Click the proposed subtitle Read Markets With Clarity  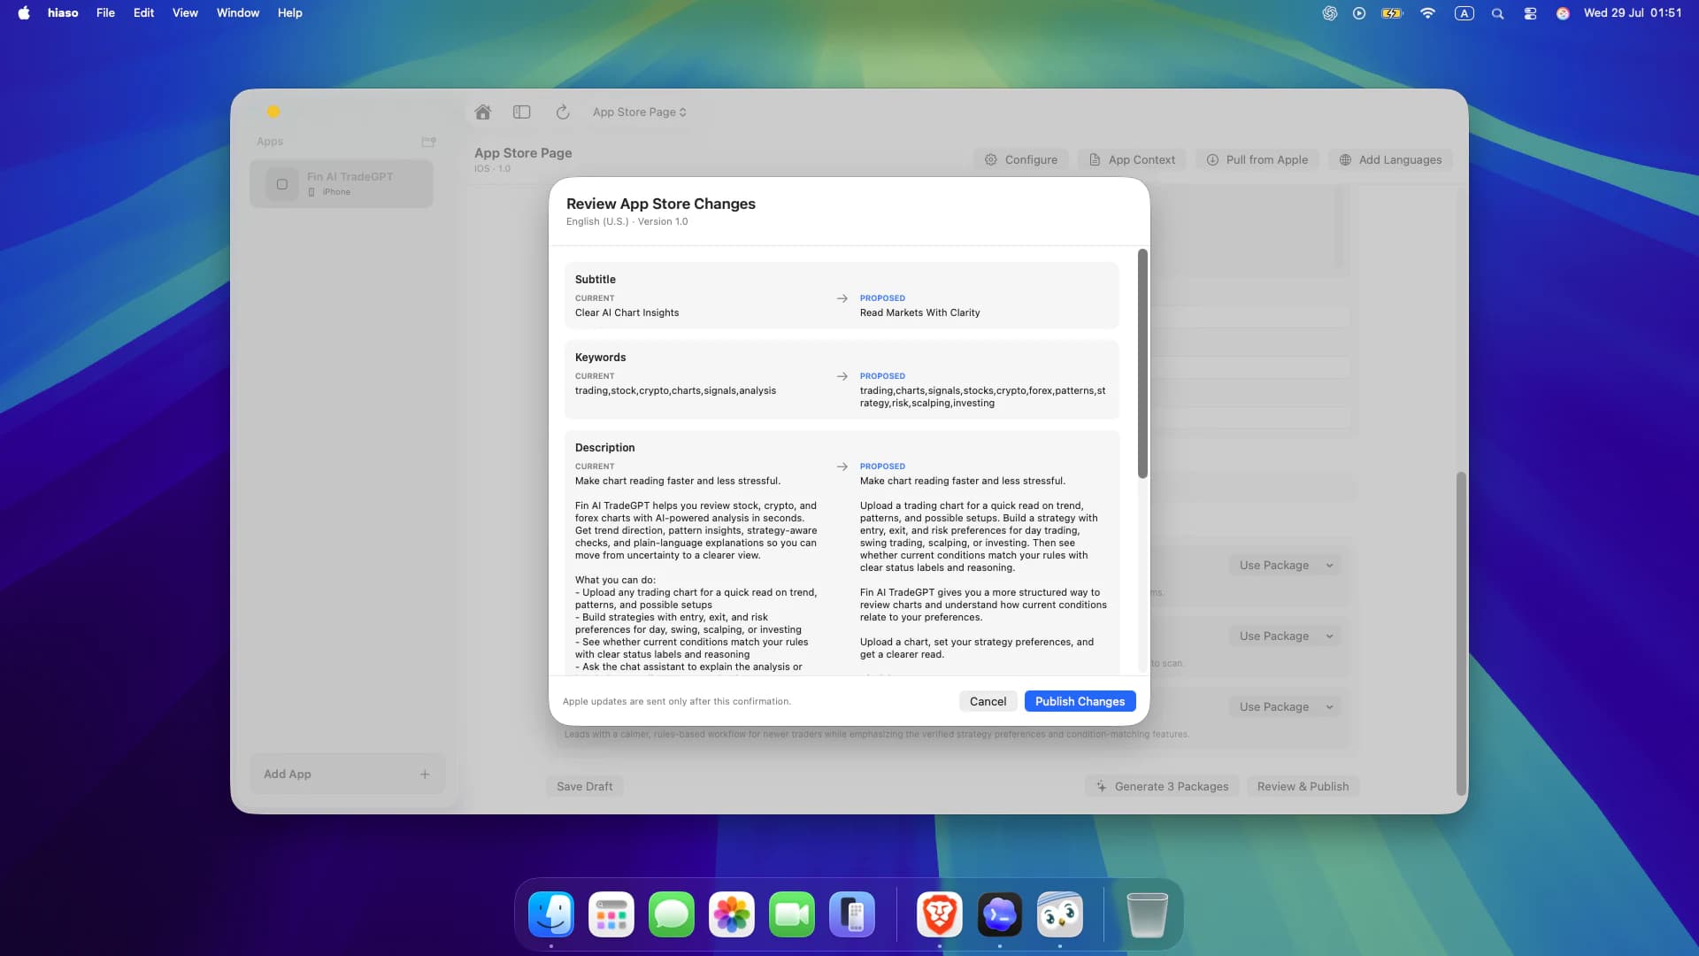pos(919,312)
